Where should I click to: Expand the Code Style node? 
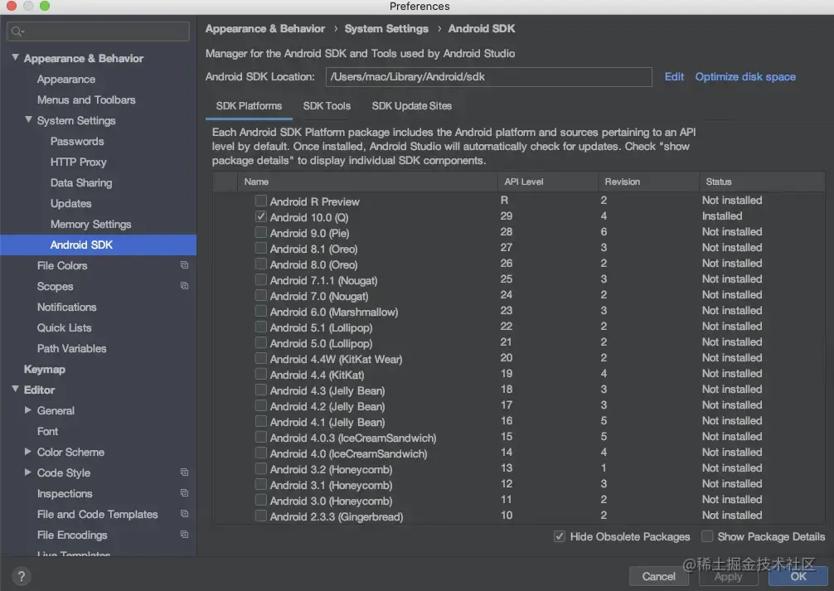28,472
